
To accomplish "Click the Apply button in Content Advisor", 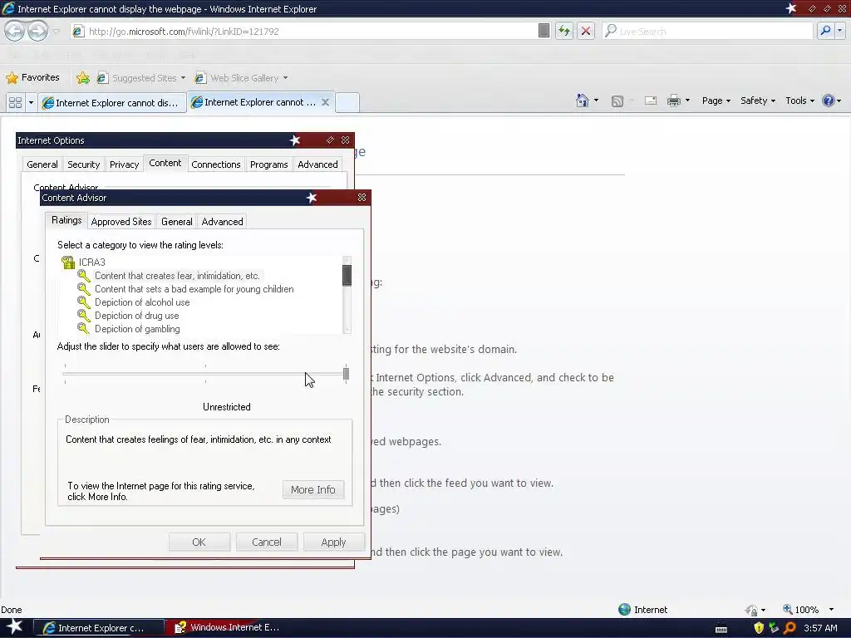I will (x=333, y=542).
